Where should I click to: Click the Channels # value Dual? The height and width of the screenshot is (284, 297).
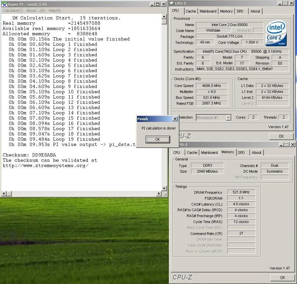click(275, 165)
